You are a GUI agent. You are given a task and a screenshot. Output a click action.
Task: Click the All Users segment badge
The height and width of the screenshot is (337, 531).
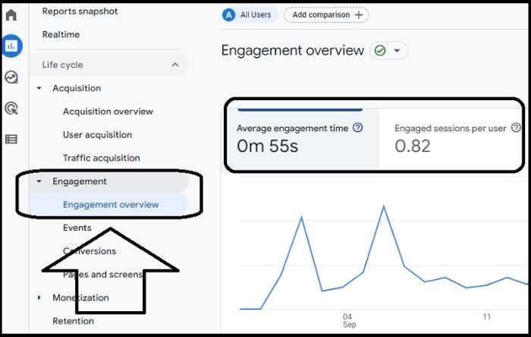(247, 15)
